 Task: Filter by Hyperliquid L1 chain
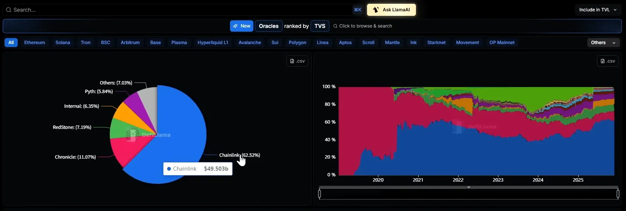point(213,43)
